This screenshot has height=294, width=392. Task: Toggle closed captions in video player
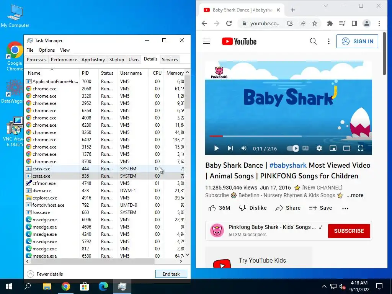pos(305,149)
